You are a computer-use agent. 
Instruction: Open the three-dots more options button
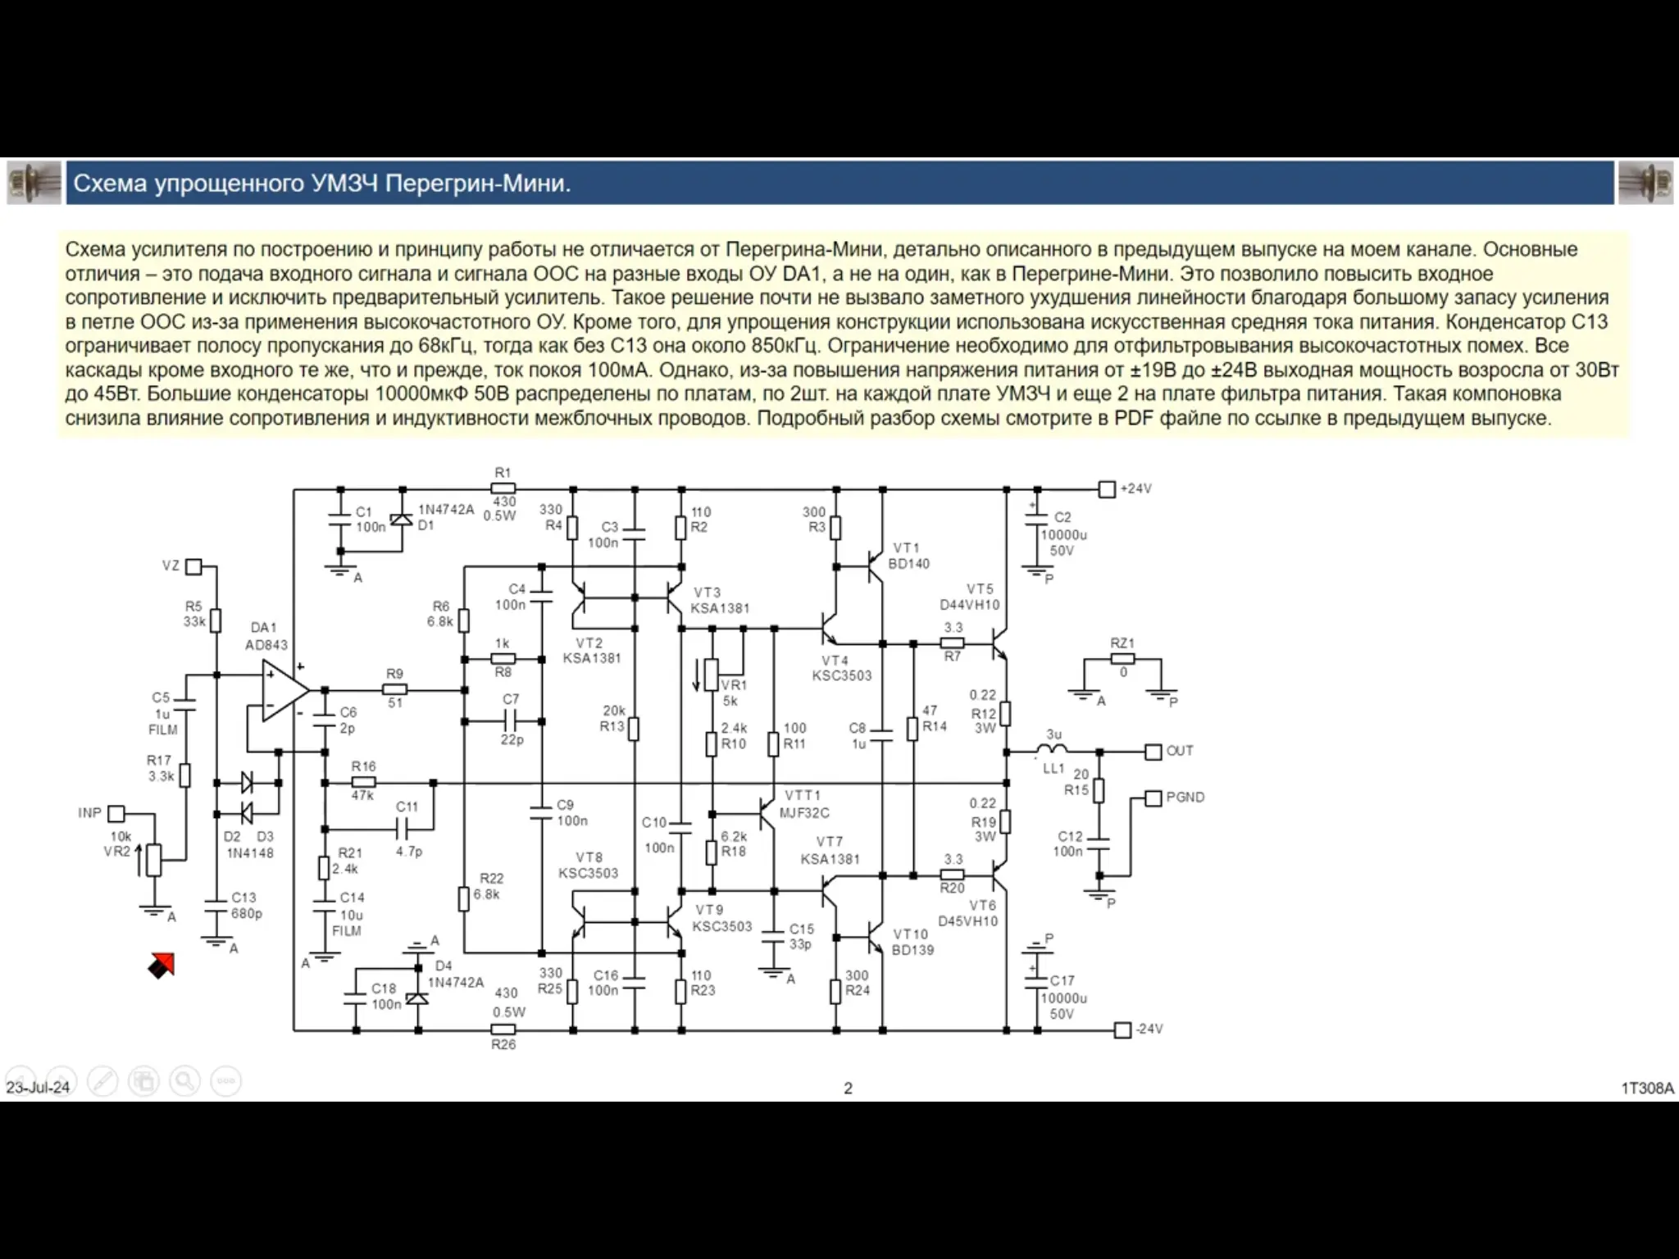coord(226,1081)
